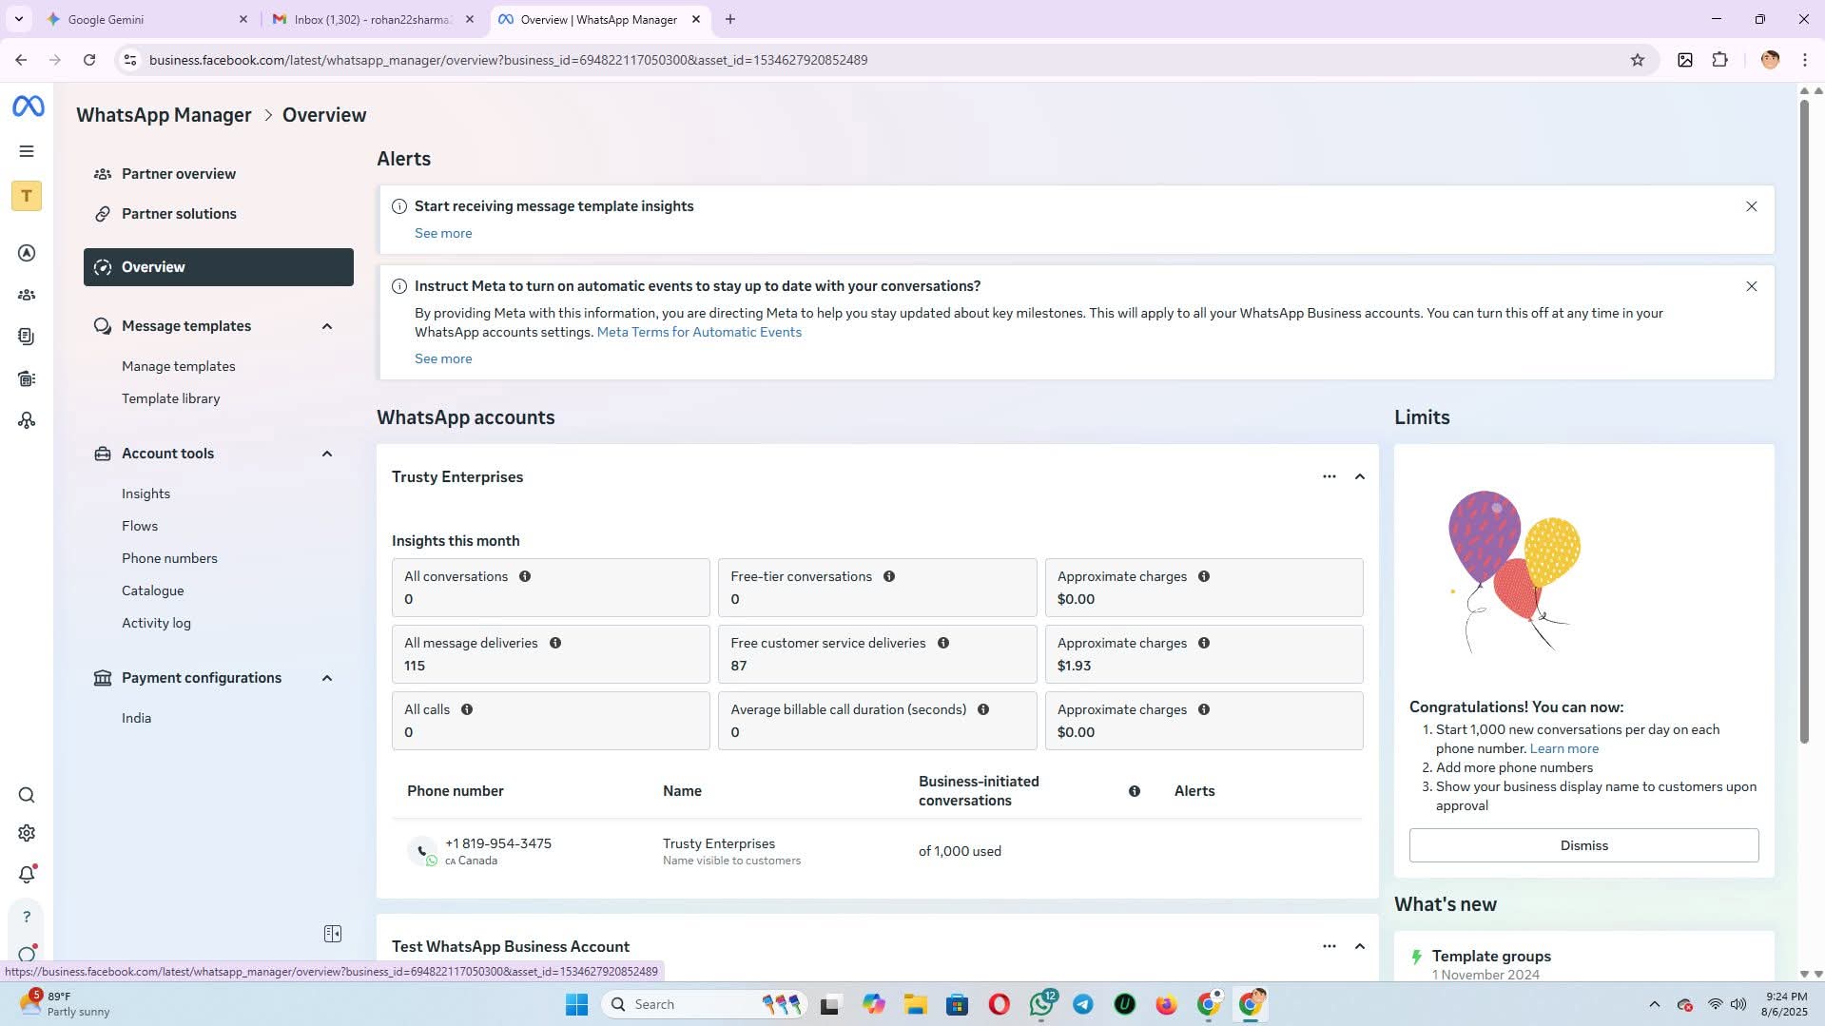Click the Meta logo in the left rail
This screenshot has height=1026, width=1825.
[x=28, y=106]
